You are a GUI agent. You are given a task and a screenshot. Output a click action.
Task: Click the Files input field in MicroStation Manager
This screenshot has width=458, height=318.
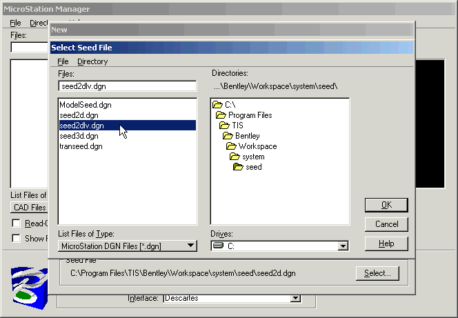click(x=29, y=48)
